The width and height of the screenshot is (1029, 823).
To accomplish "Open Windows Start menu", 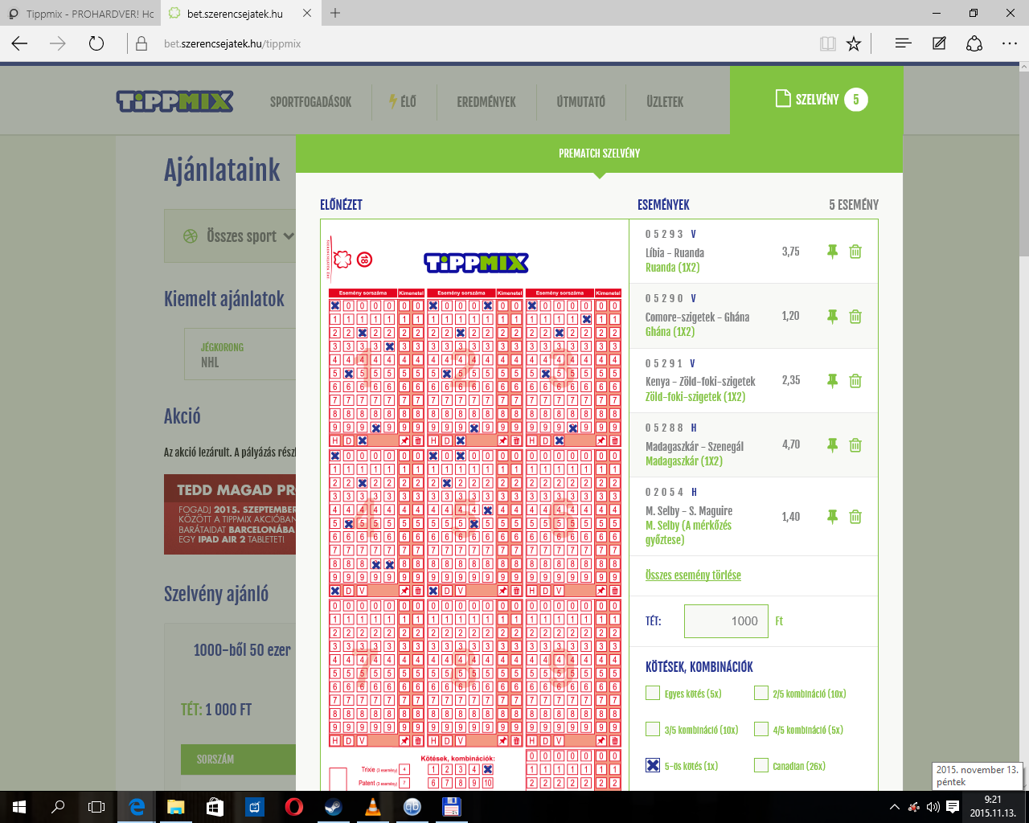I will click(x=19, y=807).
